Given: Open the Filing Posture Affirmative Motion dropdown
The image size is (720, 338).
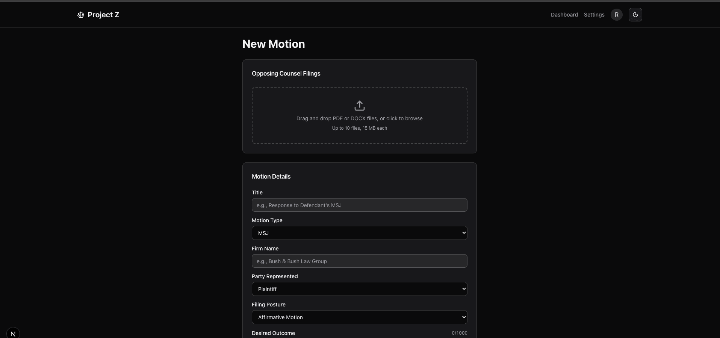Looking at the screenshot, I should coord(360,317).
